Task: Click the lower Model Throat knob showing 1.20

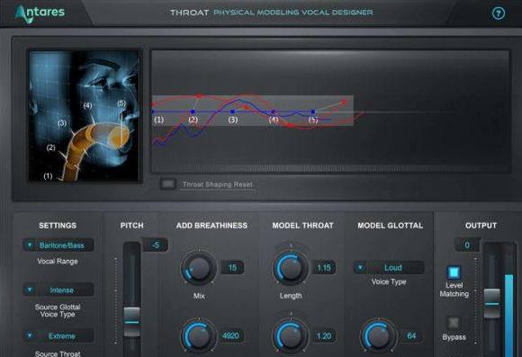Action: point(291,336)
